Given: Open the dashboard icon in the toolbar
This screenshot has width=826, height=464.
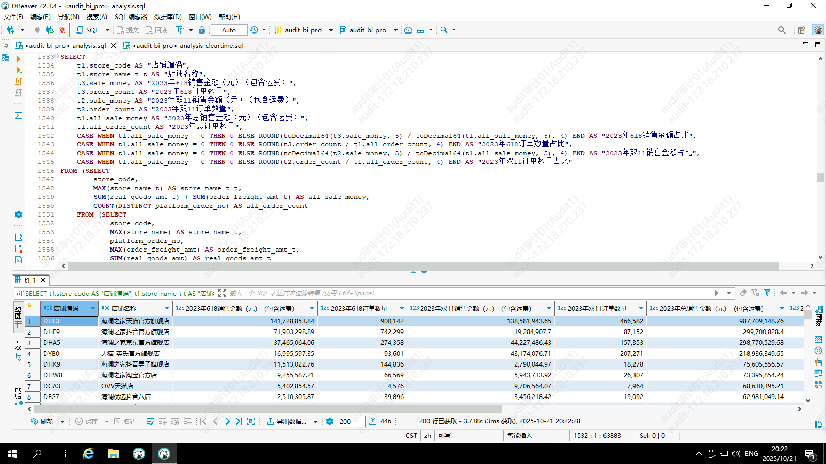Looking at the screenshot, I should 408,30.
